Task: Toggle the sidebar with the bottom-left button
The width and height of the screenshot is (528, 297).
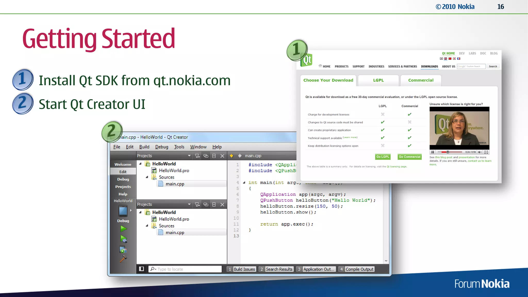Action: coord(142,269)
